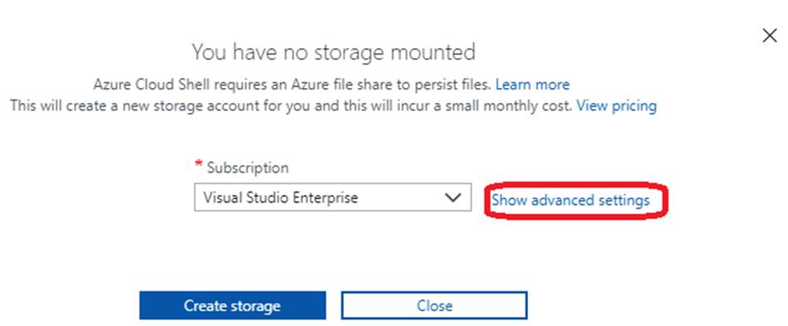The image size is (788, 326).
Task: View Azure storage pricing details
Action: (x=616, y=106)
